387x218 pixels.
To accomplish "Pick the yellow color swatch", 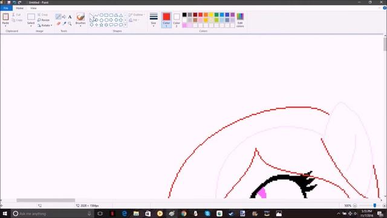I will (211, 15).
